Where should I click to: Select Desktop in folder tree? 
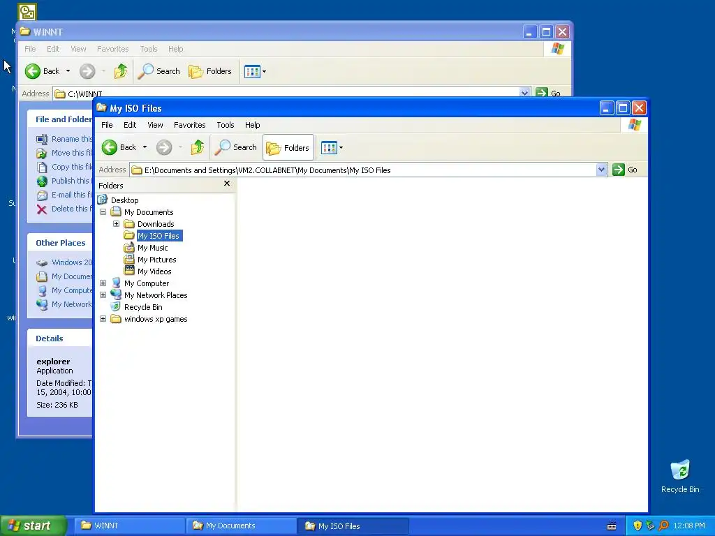click(x=124, y=200)
